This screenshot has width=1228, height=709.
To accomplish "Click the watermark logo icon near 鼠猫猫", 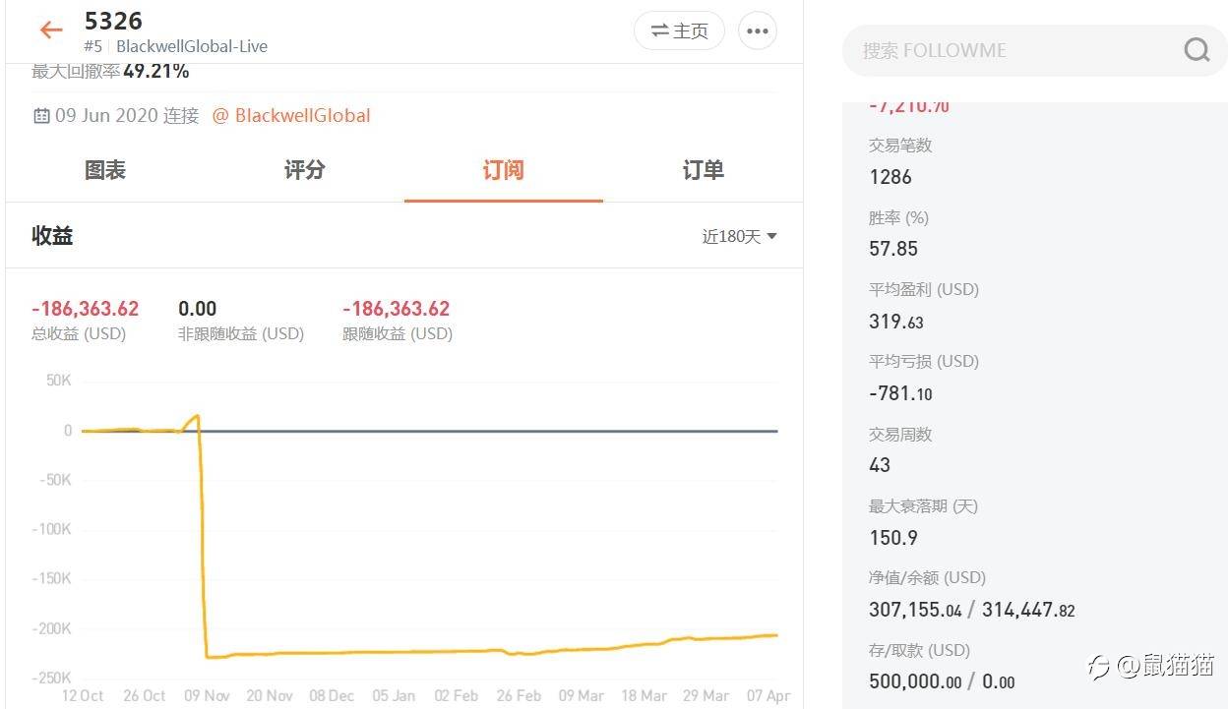I will click(1098, 667).
